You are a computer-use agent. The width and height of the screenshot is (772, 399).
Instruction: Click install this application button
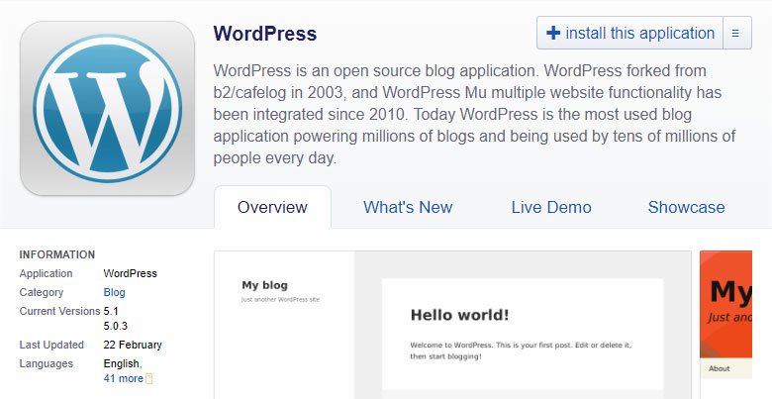pyautogui.click(x=630, y=33)
